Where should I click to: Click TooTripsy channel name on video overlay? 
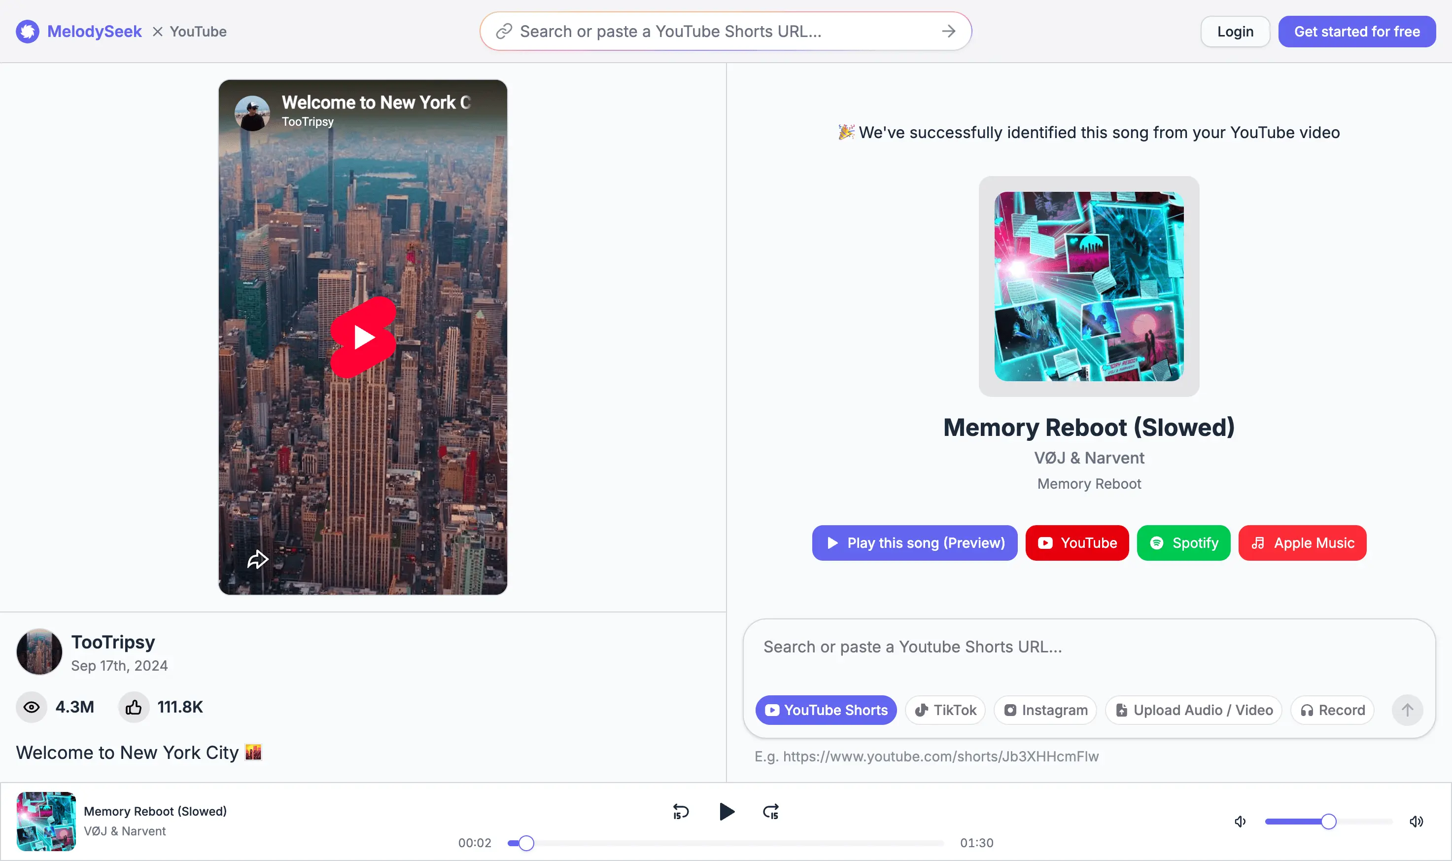point(308,122)
